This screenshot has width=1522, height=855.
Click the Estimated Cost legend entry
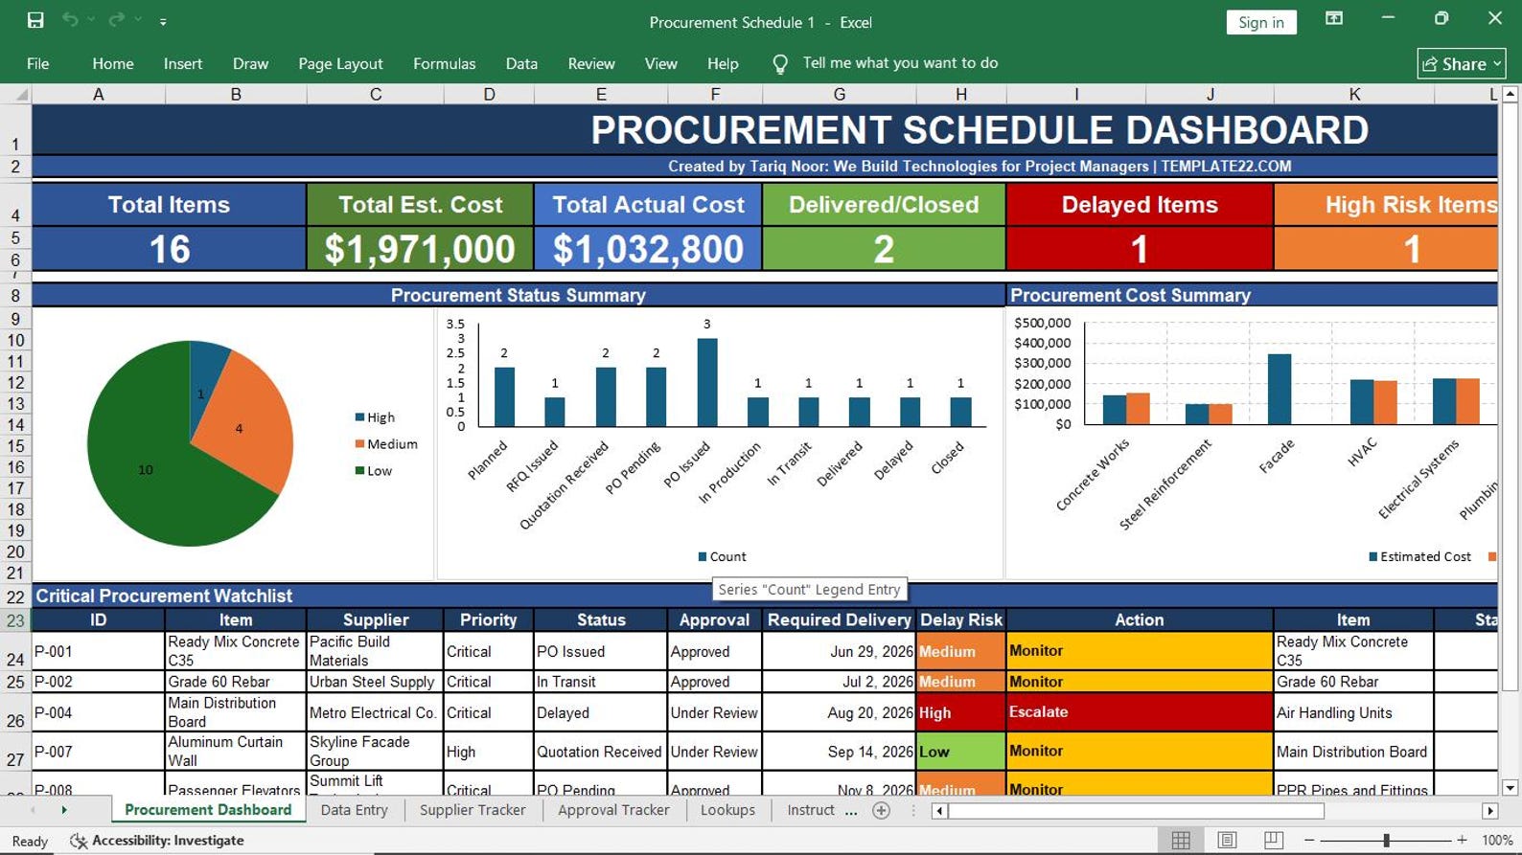click(1419, 556)
